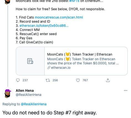Image resolution: width=131 pixels, height=118 pixels.
Task: Open Allen Hena's purple cap avatar
Action: point(8,93)
